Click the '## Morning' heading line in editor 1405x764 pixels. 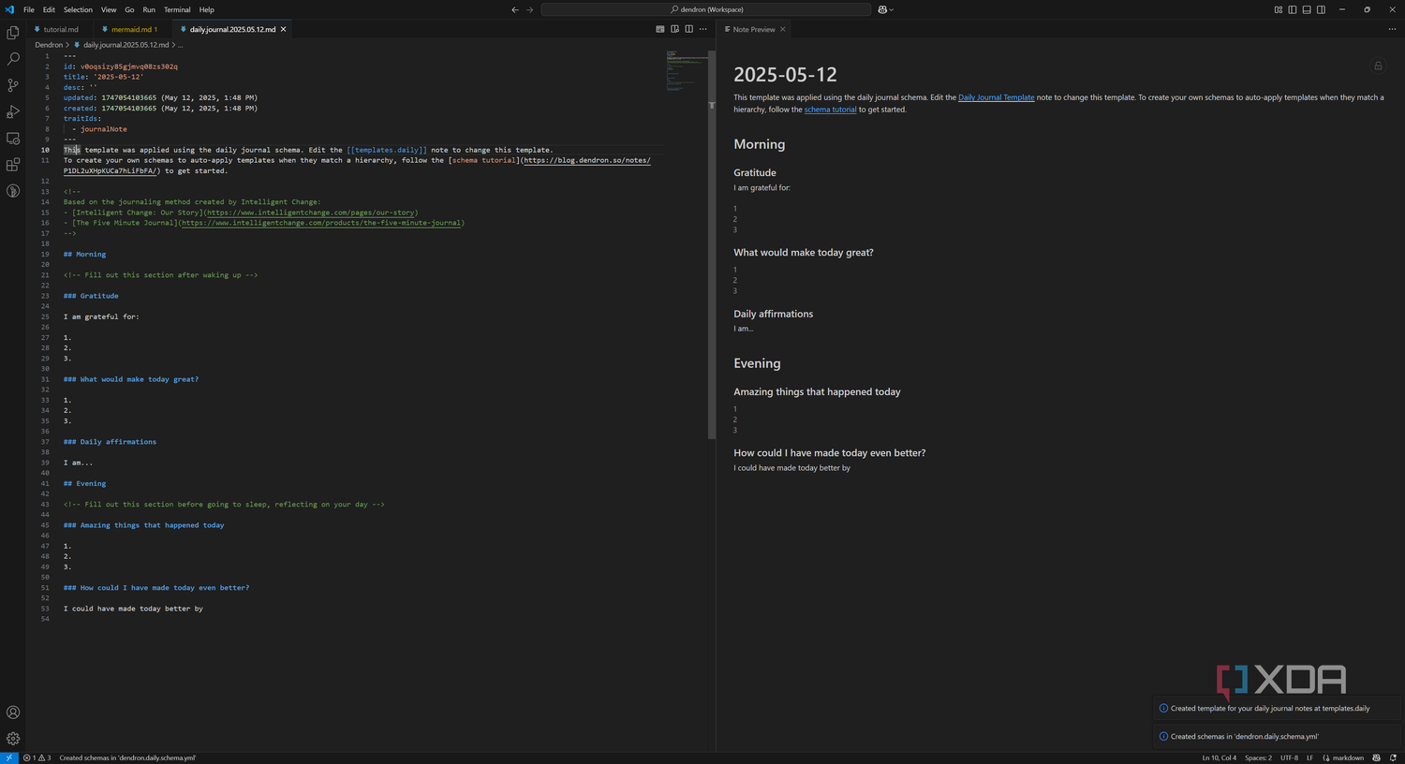click(84, 255)
